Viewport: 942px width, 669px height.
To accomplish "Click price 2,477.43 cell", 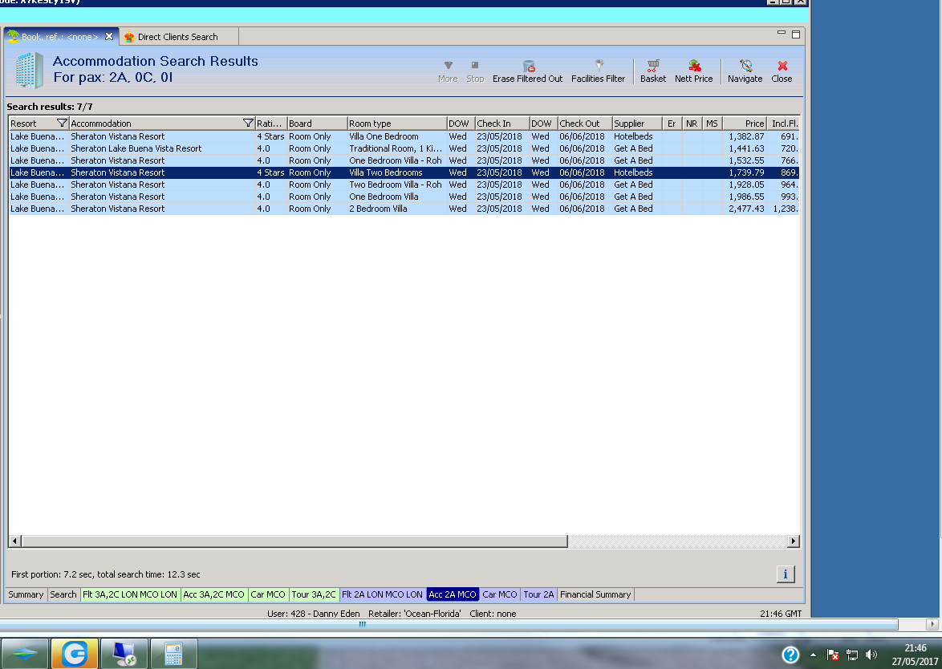I will pyautogui.click(x=746, y=209).
